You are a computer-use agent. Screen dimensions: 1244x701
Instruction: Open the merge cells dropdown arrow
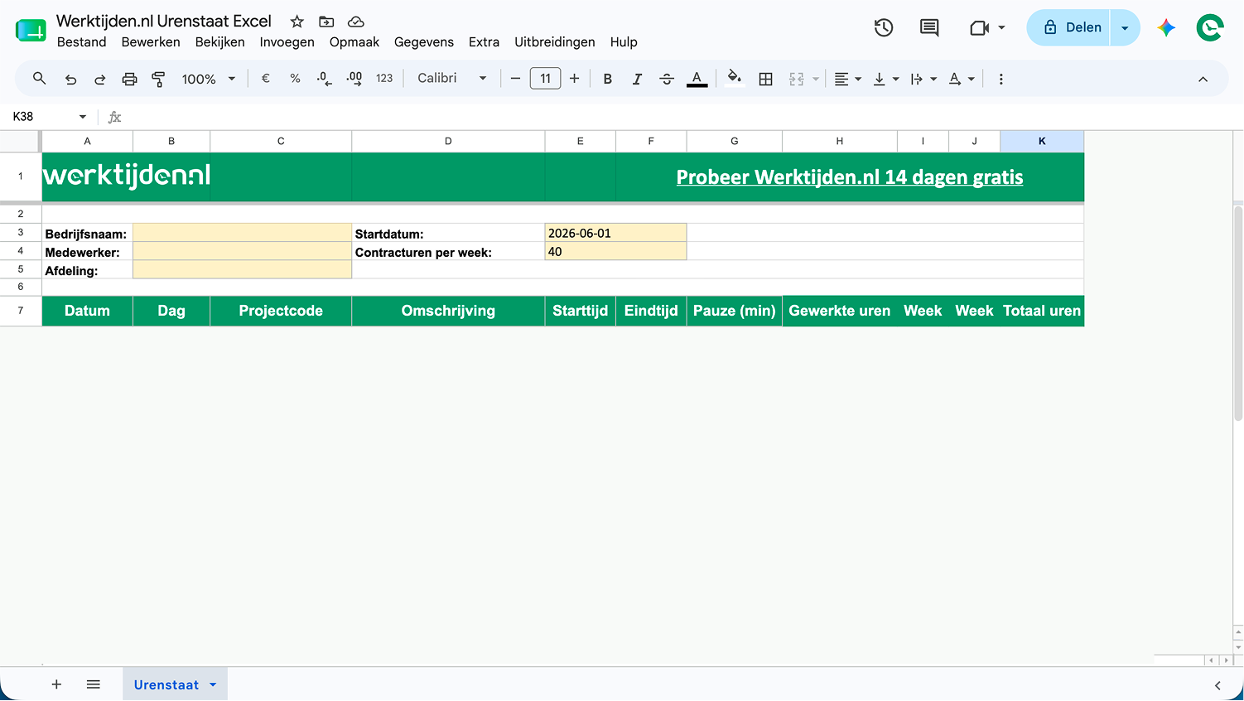[816, 79]
